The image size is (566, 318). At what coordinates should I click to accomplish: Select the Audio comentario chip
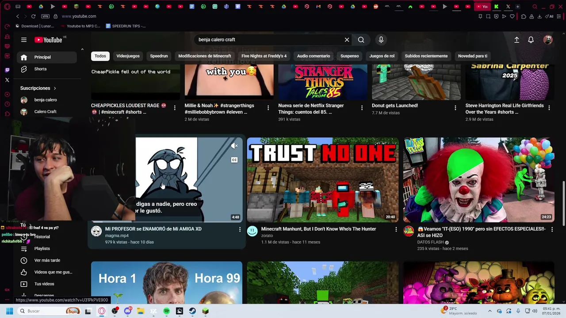click(x=314, y=56)
